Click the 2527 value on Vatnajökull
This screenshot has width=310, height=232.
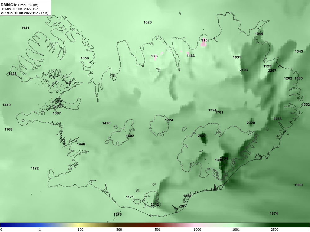click(x=202, y=136)
